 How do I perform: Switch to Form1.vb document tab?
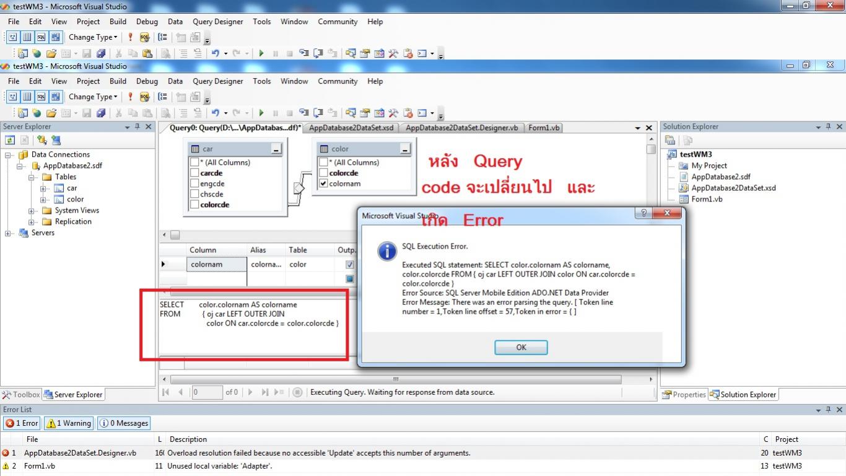pos(544,128)
